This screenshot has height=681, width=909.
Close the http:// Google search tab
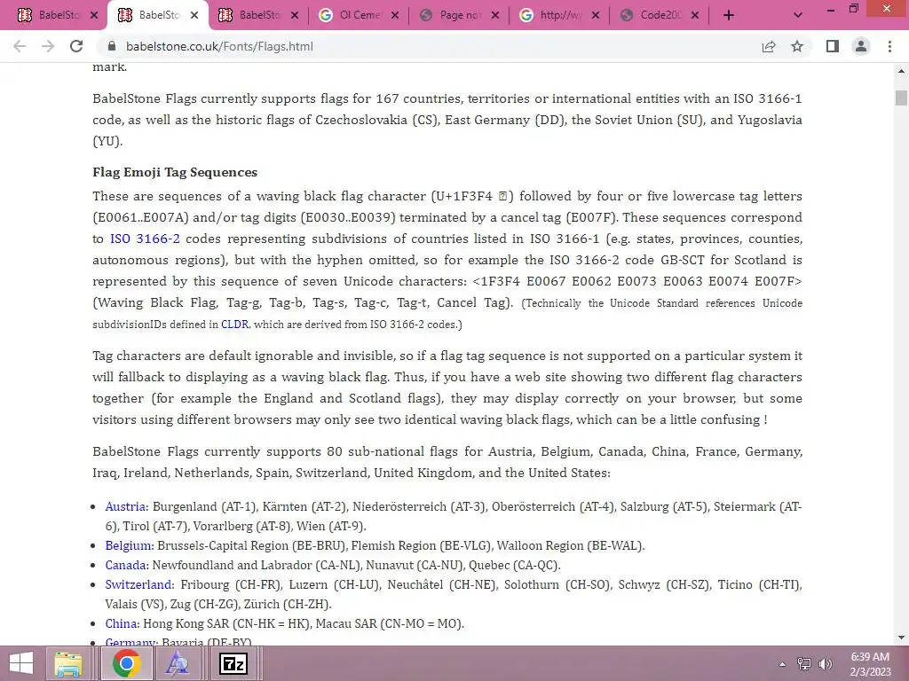tap(596, 16)
